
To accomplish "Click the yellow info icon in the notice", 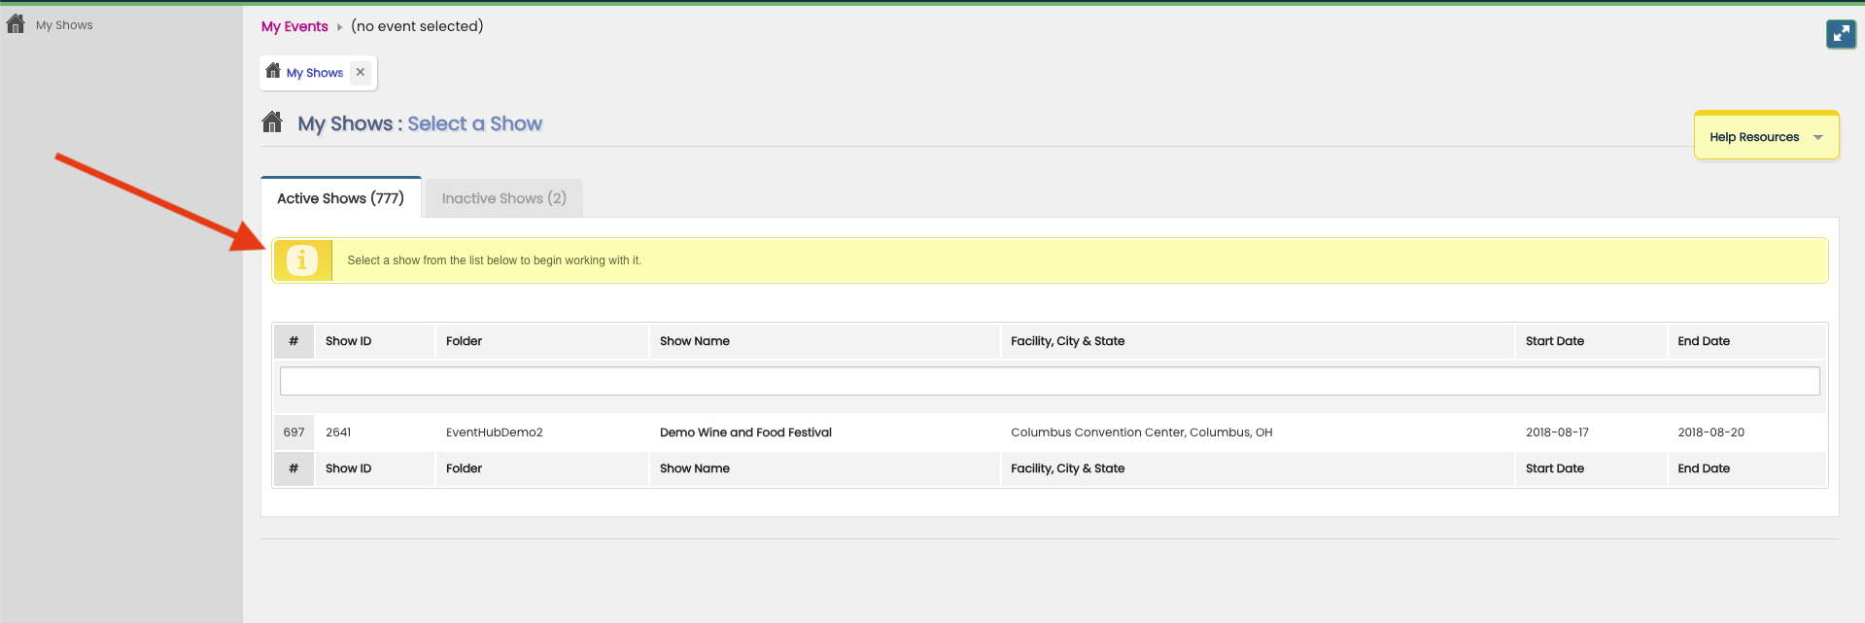I will pos(302,260).
